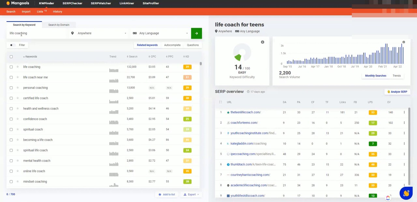Check the select-all keywords checkbox
417x202 pixels.
[x=11, y=57]
